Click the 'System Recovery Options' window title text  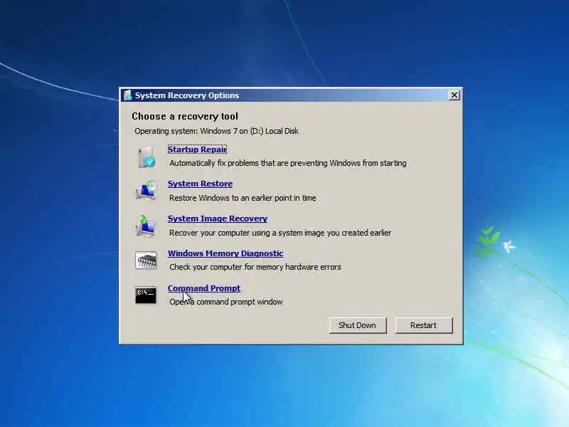pyautogui.click(x=187, y=95)
